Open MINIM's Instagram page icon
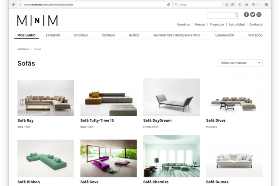 [x=259, y=14]
